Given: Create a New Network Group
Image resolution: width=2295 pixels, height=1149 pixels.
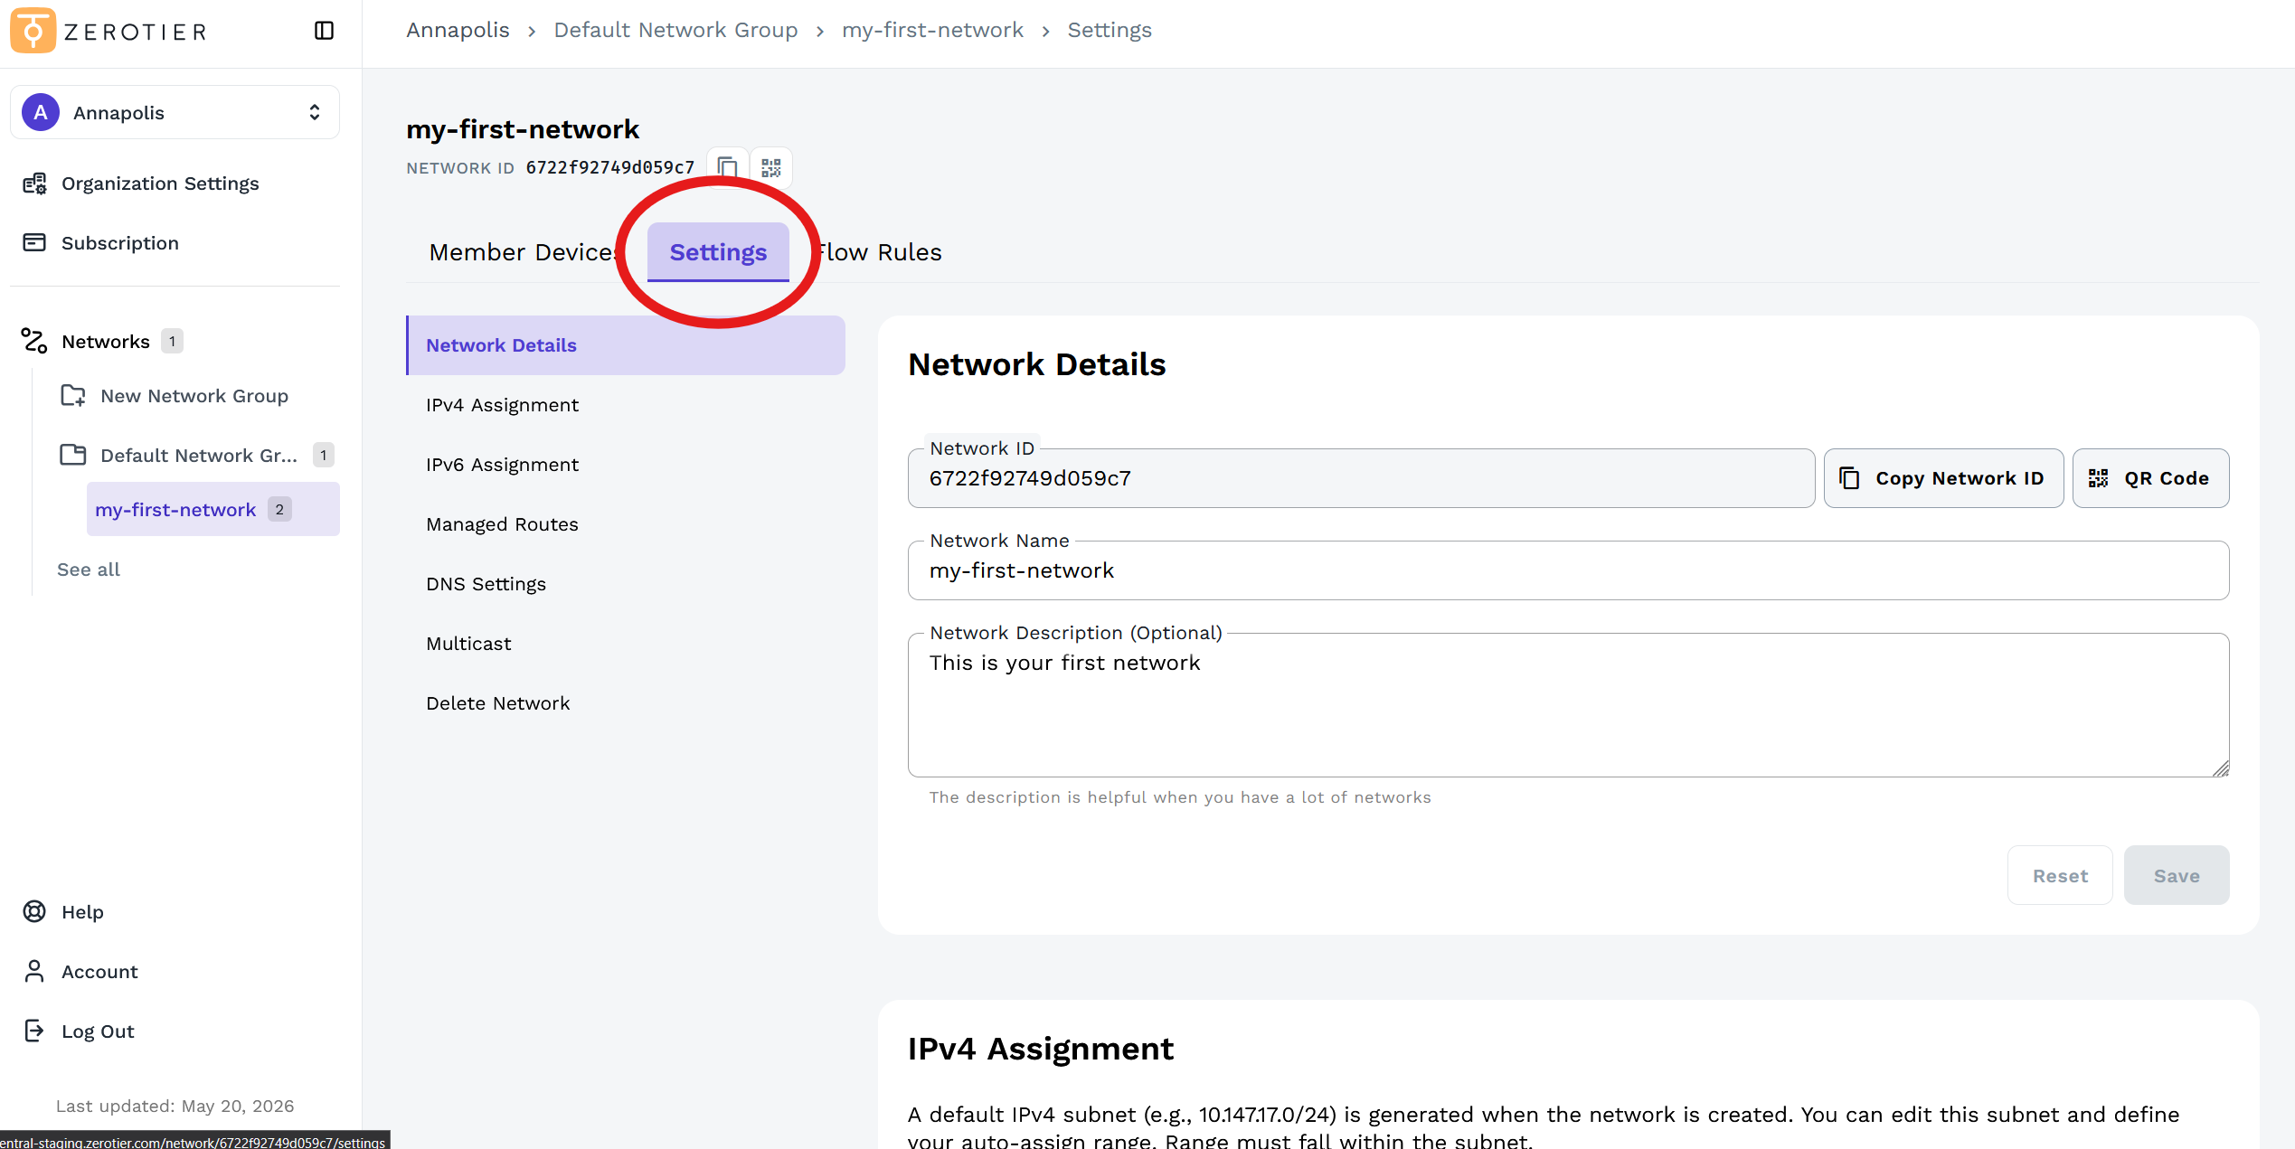Looking at the screenshot, I should tap(194, 396).
